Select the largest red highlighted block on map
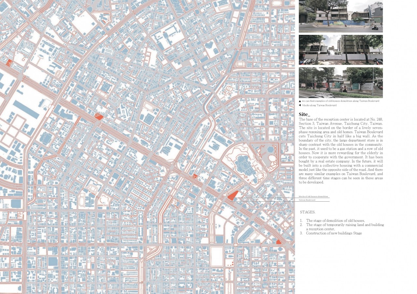This screenshot has height=294, width=417. coord(233,195)
